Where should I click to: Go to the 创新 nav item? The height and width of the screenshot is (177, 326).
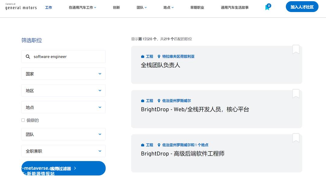tap(116, 8)
